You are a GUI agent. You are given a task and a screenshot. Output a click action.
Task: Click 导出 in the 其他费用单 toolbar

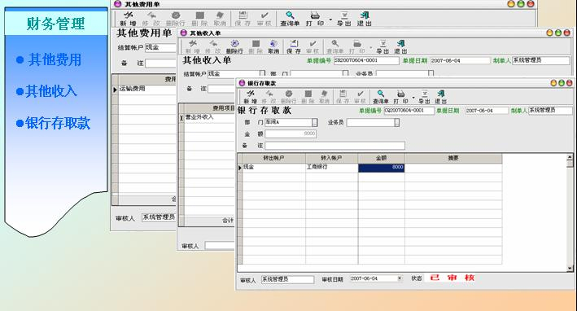[x=344, y=19]
